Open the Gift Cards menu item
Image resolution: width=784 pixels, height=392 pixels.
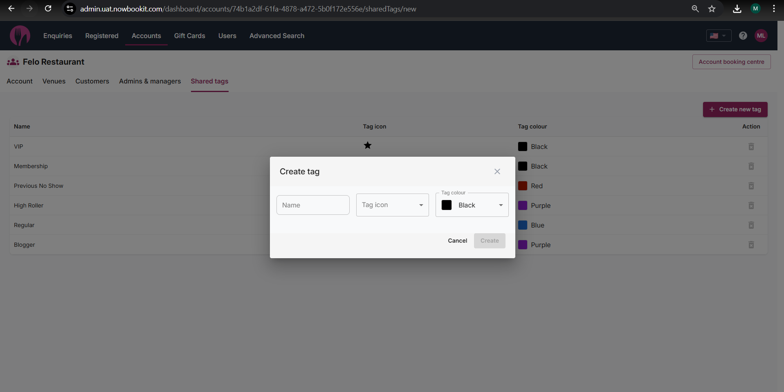click(x=189, y=36)
